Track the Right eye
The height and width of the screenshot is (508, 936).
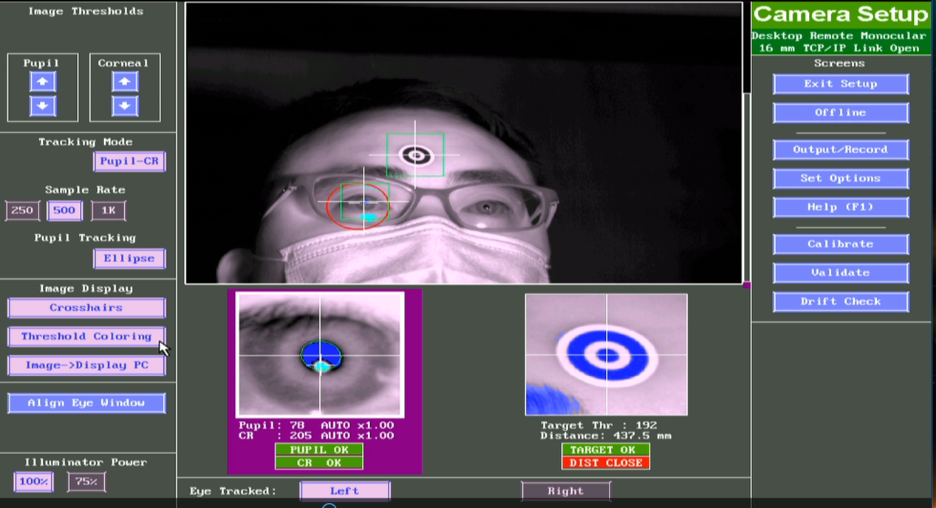point(565,491)
